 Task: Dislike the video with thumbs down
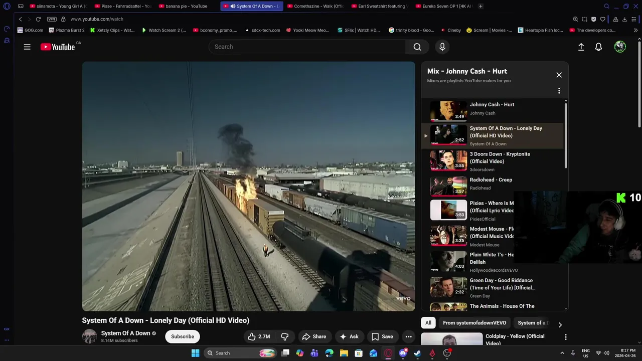(x=284, y=336)
